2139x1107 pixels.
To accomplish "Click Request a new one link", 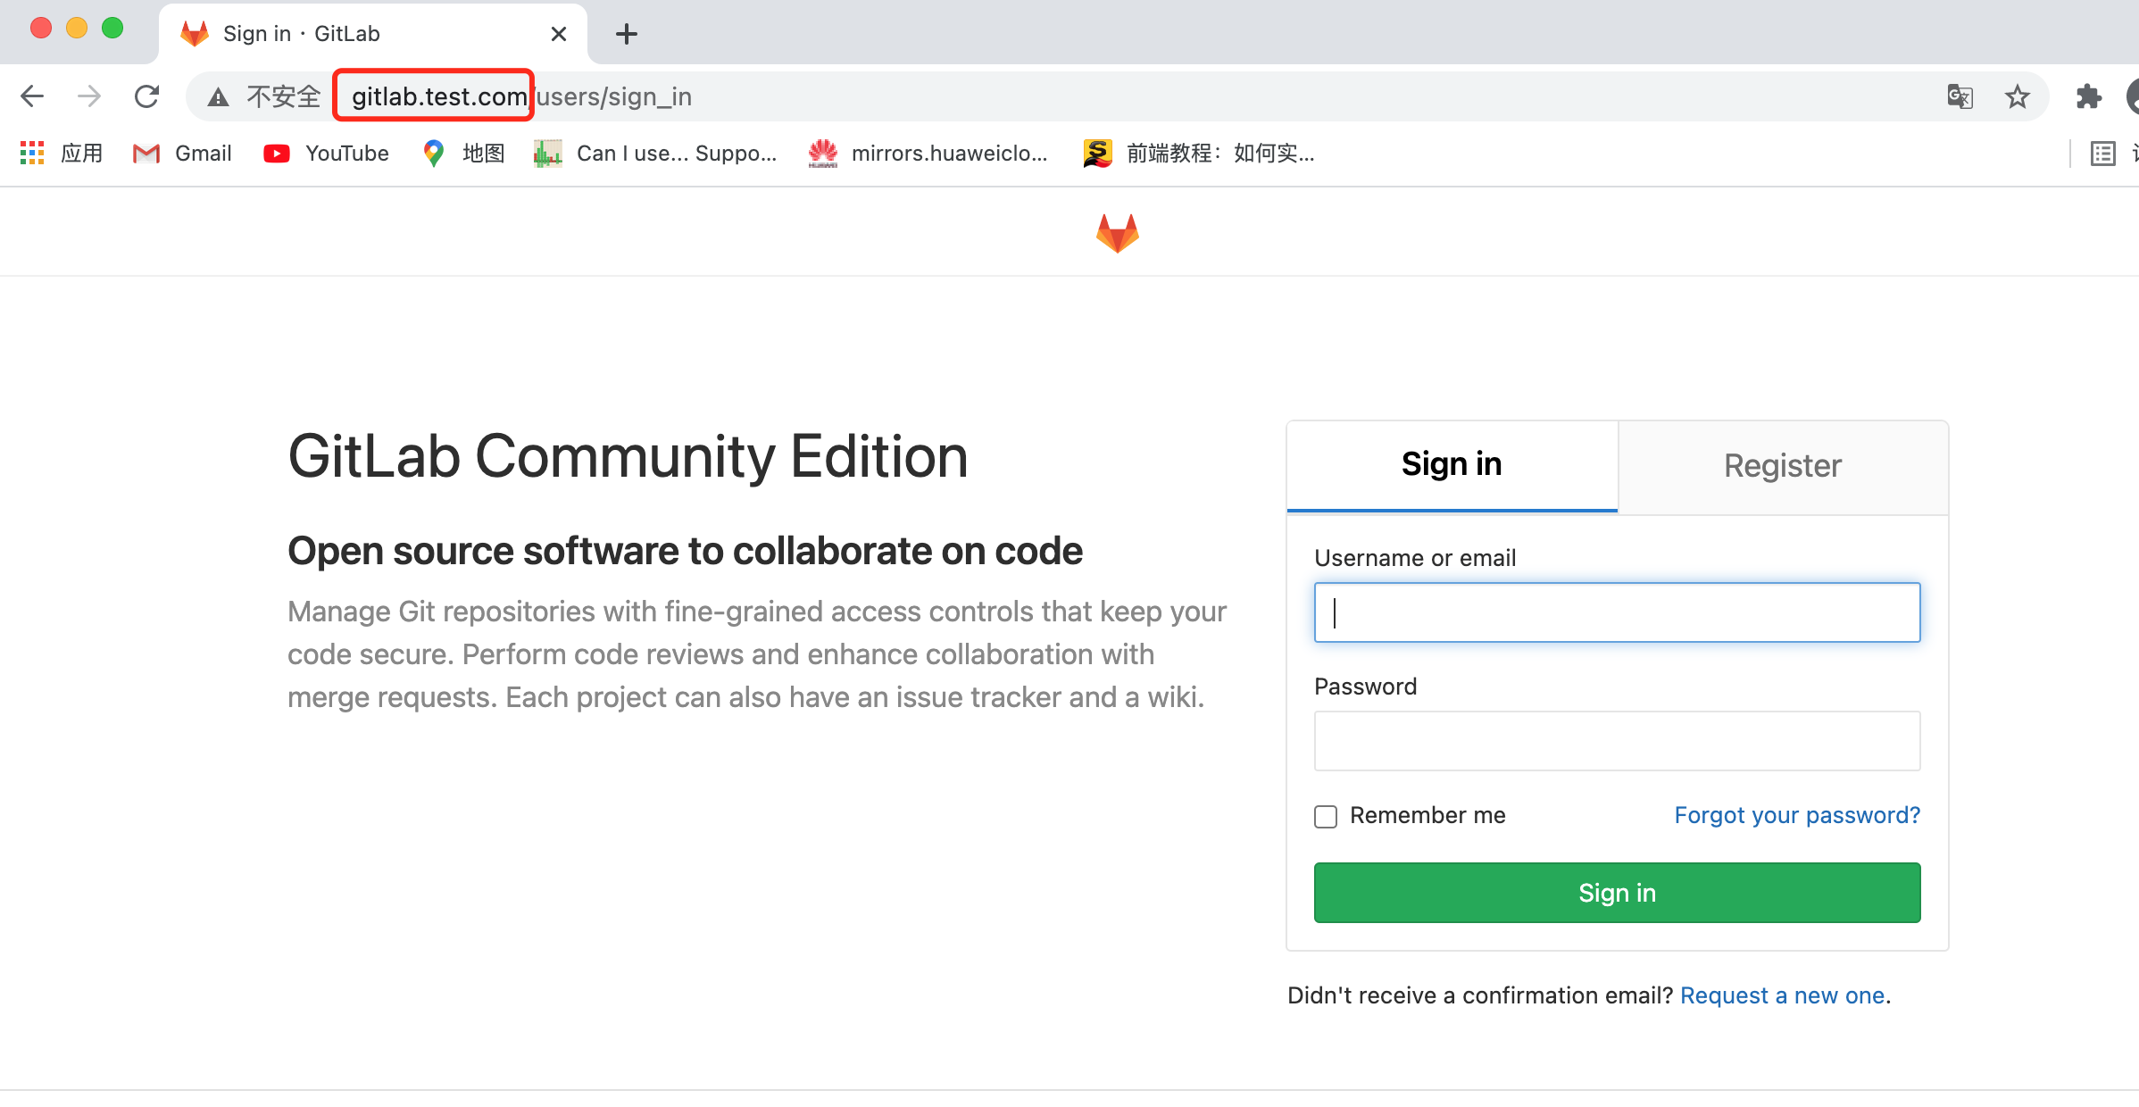I will coord(1782,995).
